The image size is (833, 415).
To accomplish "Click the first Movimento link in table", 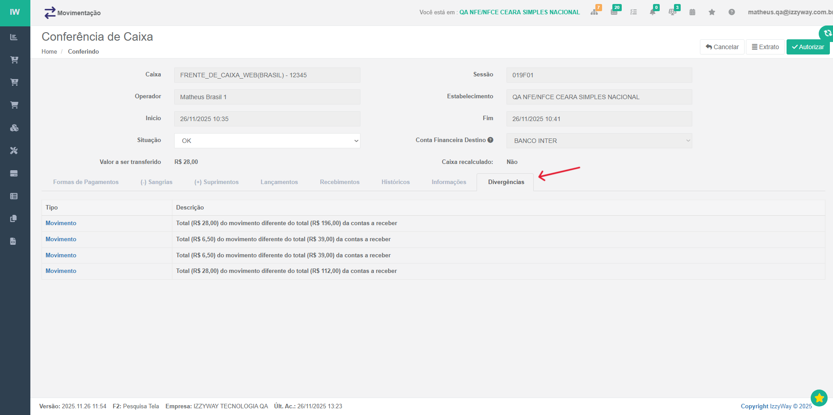I will tap(61, 223).
